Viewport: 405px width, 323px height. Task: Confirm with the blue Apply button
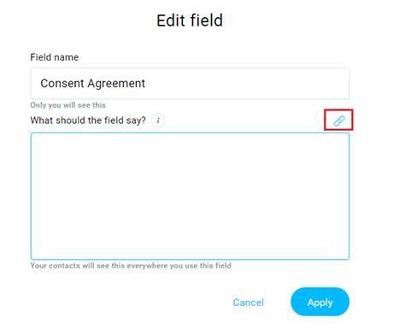[x=320, y=302]
